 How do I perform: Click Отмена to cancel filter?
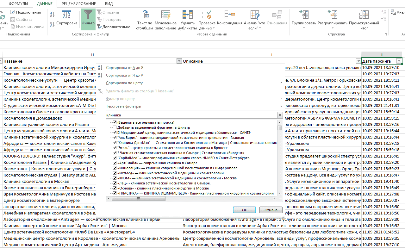pos(271,210)
